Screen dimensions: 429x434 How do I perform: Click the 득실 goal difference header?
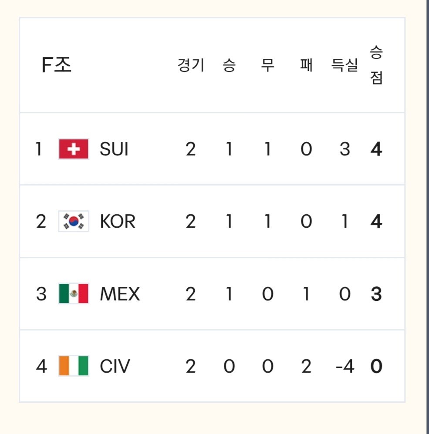(x=345, y=66)
